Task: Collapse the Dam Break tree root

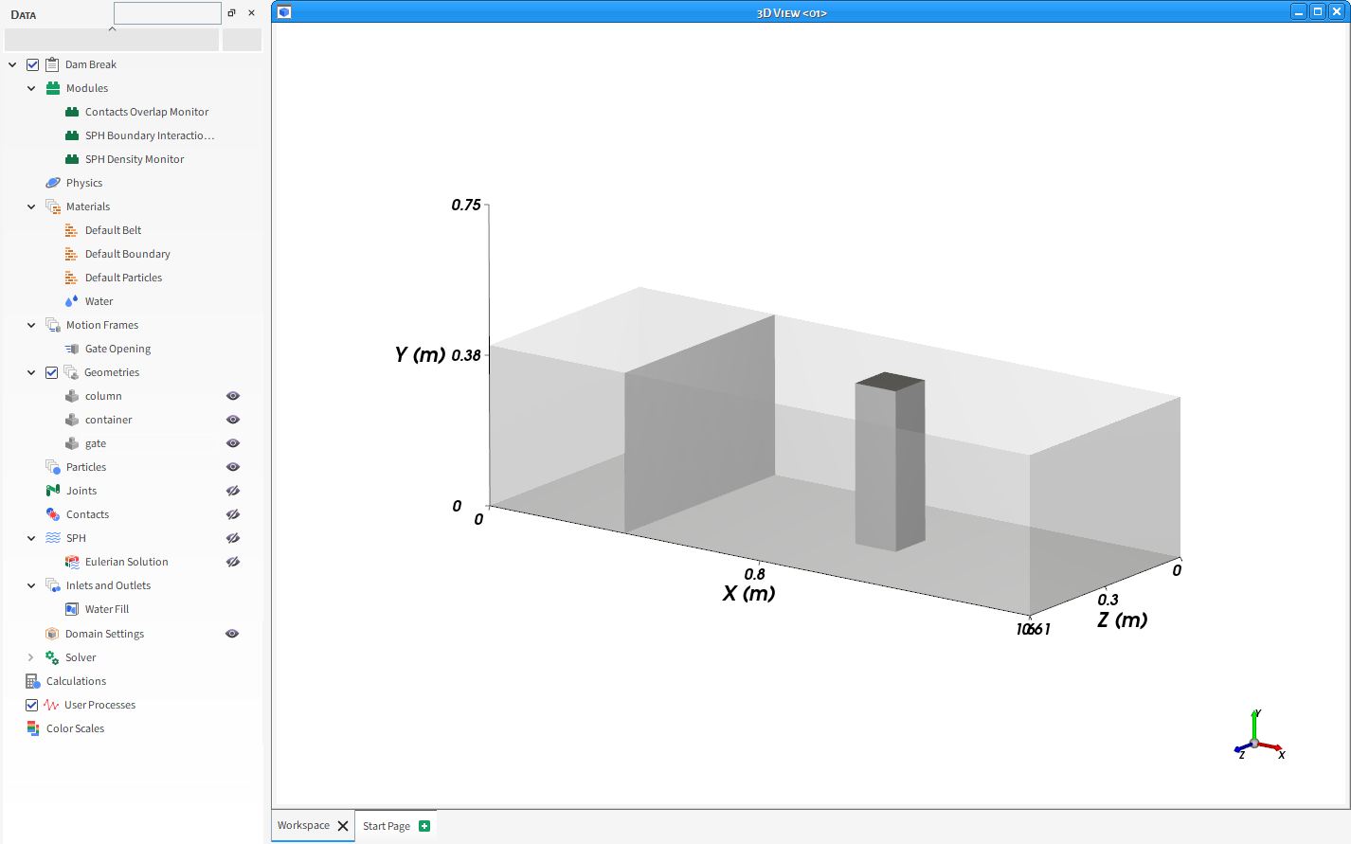Action: (x=12, y=64)
